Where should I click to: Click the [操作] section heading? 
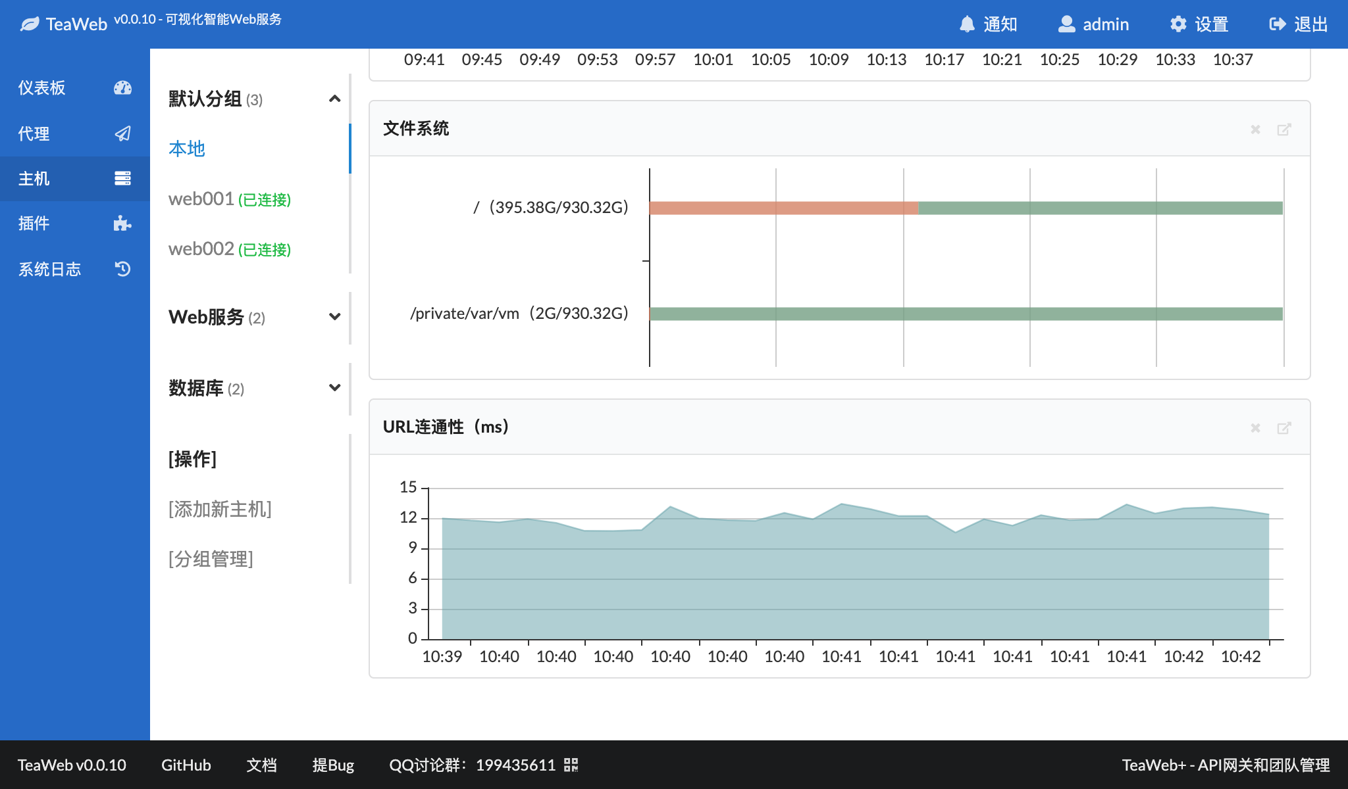click(192, 459)
